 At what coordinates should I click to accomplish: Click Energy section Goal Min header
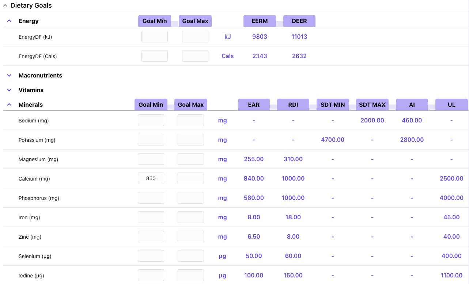(x=155, y=21)
